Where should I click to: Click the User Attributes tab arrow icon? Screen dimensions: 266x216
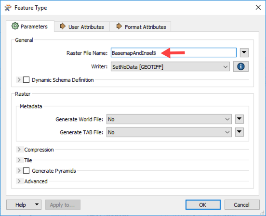(63, 26)
